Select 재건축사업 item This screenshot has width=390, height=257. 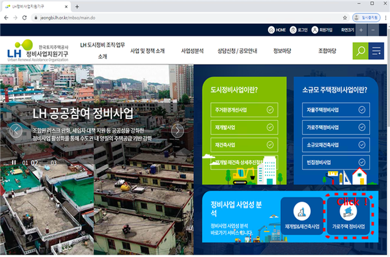[244, 145]
